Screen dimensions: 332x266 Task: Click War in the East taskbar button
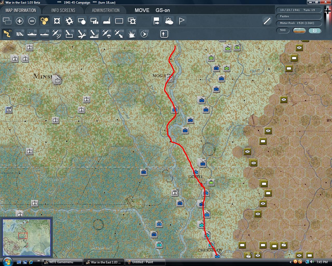pos(104,262)
